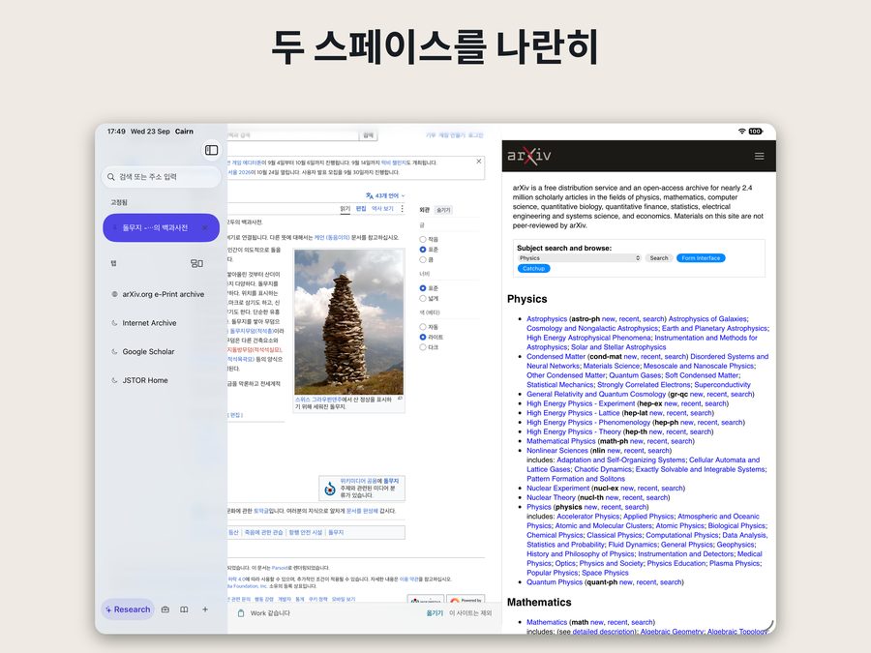Open split view icon beside 탭 label

(196, 263)
